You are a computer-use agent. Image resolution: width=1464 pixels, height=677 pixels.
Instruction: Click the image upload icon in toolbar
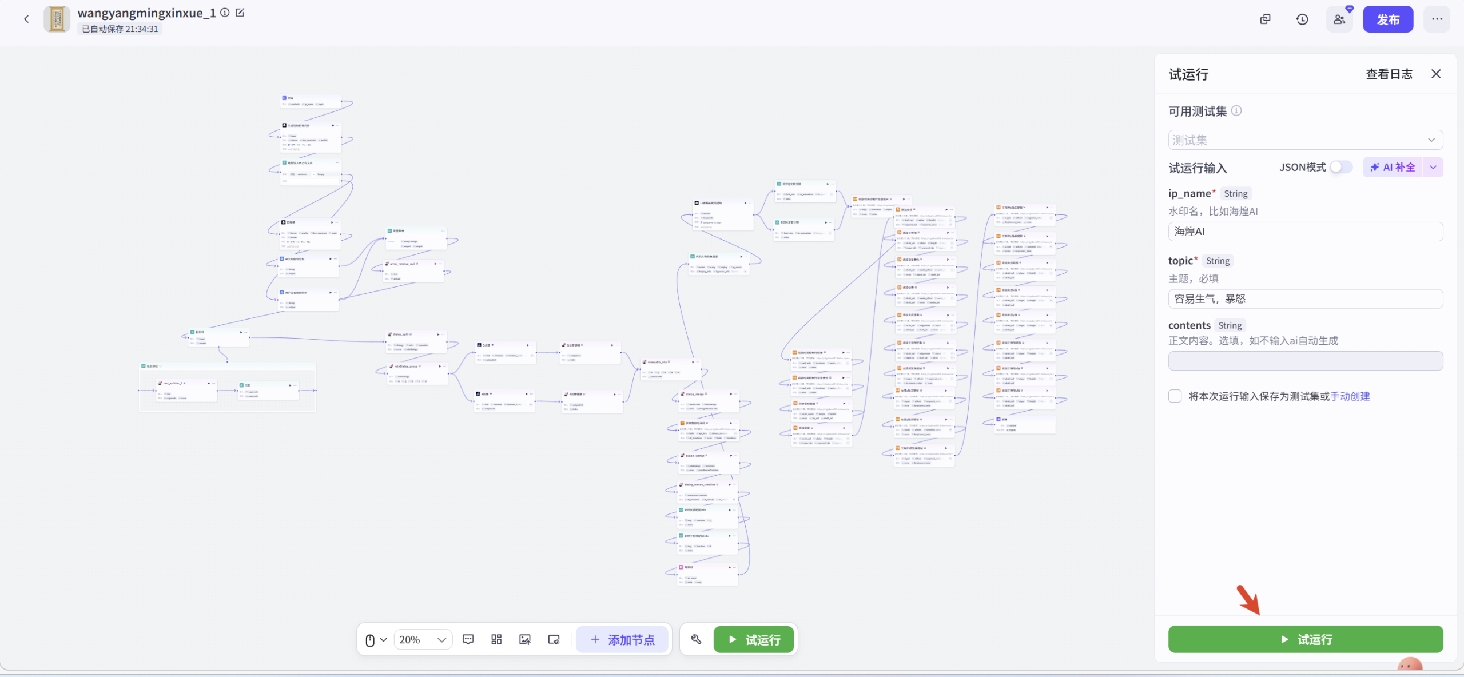tap(524, 639)
